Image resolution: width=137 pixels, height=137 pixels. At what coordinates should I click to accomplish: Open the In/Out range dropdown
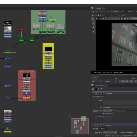109,81
